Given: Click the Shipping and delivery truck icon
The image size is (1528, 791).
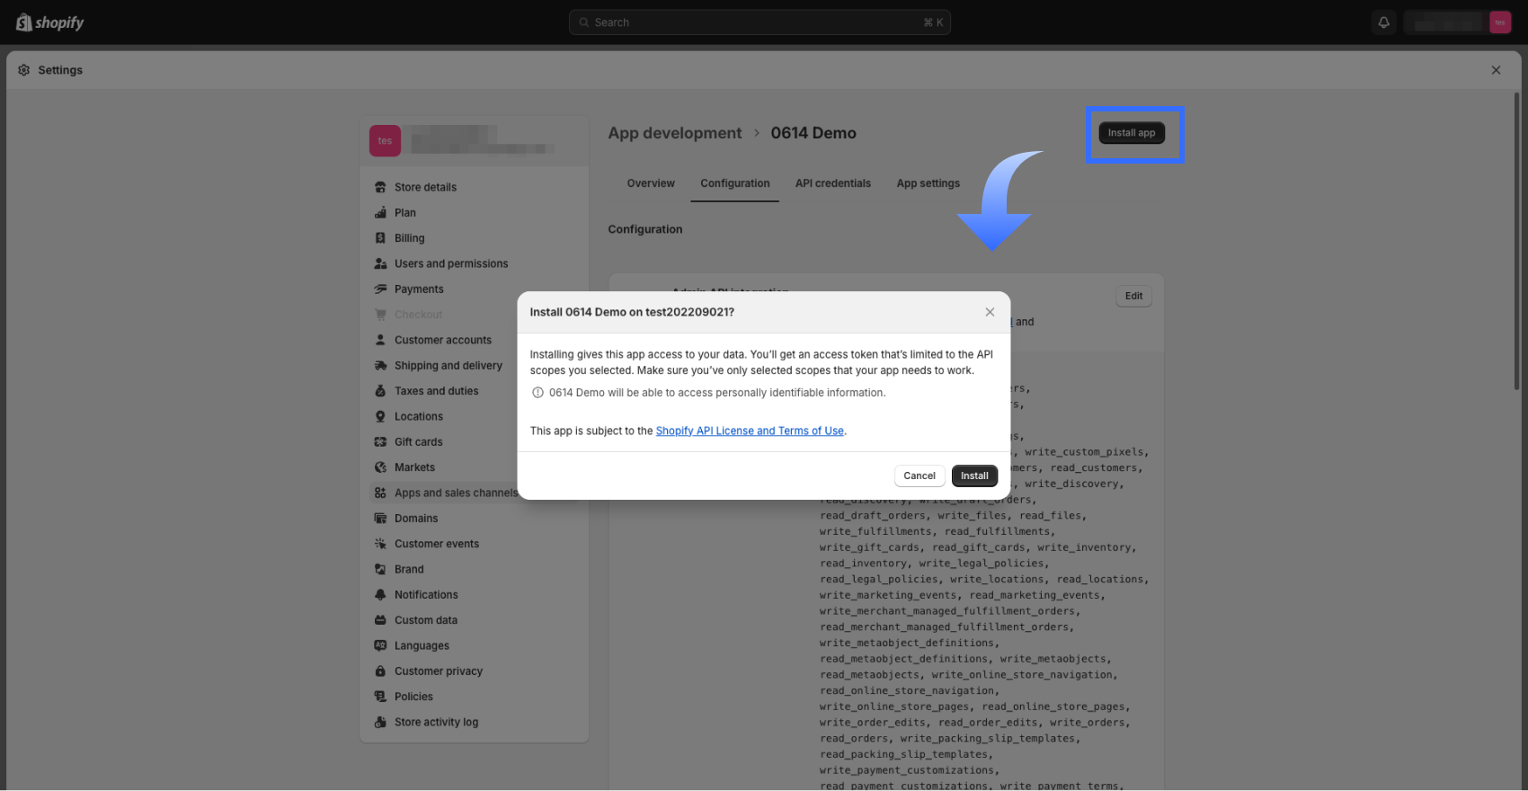Looking at the screenshot, I should 380,366.
